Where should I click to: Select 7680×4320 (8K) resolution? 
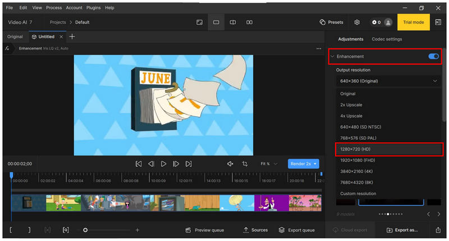click(388, 183)
